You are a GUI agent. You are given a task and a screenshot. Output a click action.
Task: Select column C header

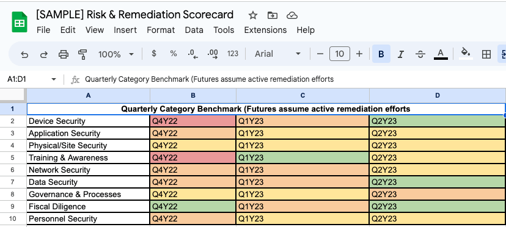coord(302,95)
